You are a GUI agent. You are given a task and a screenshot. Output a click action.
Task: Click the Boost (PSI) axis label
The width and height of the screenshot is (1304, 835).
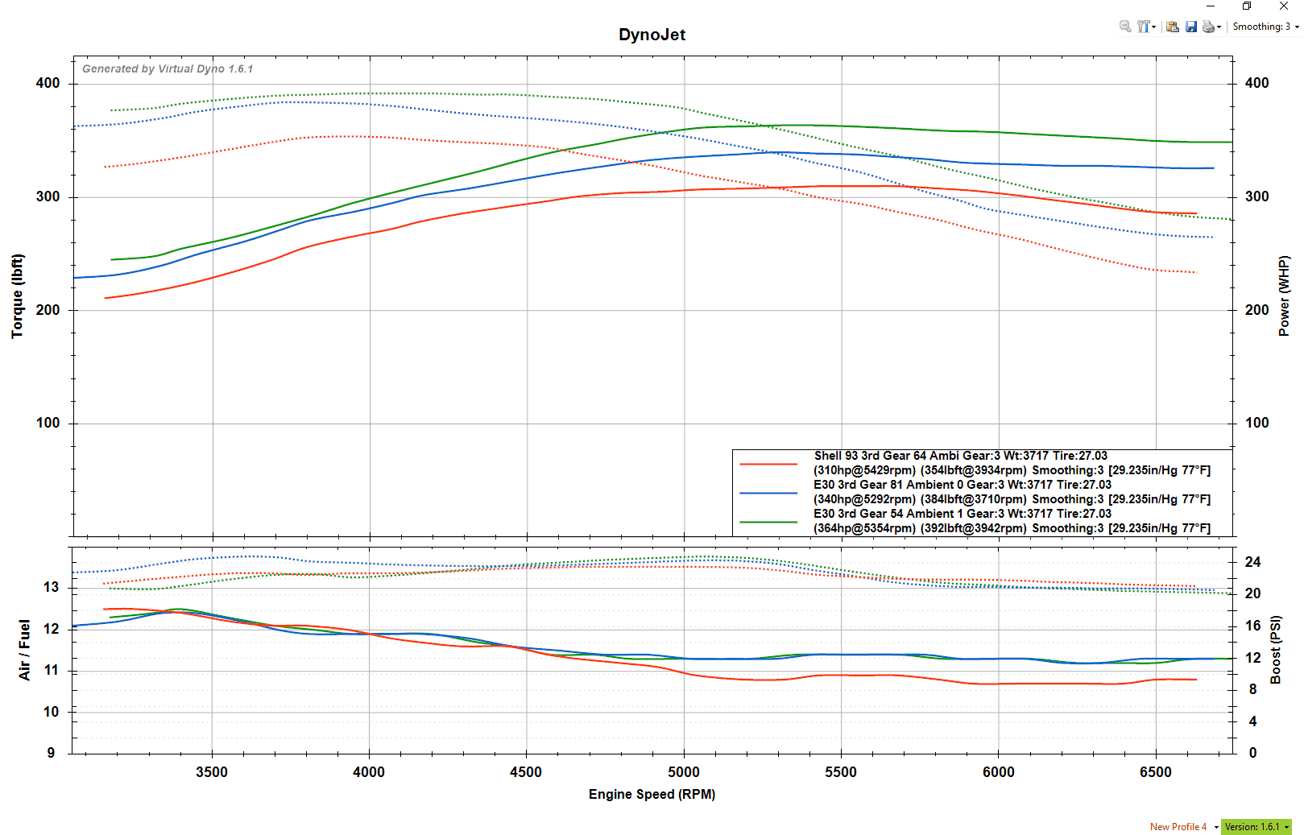1276,650
